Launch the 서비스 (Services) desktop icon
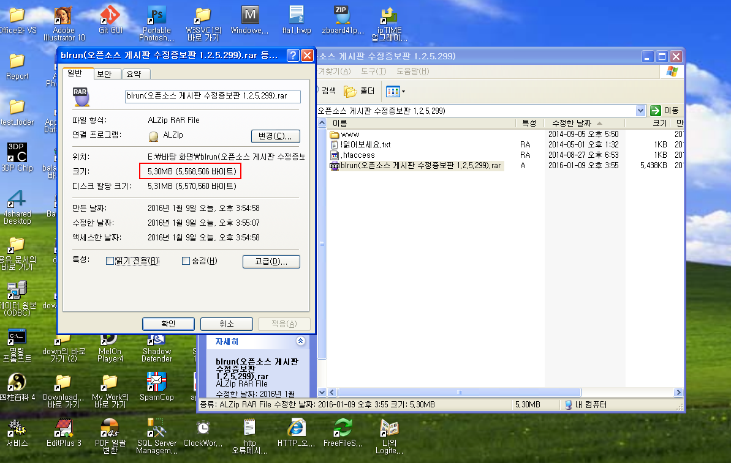The image size is (731, 463). tap(17, 433)
